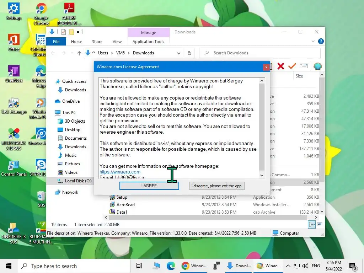The image size is (364, 273).
Task: Open the Application Tools tab
Action: point(148,42)
